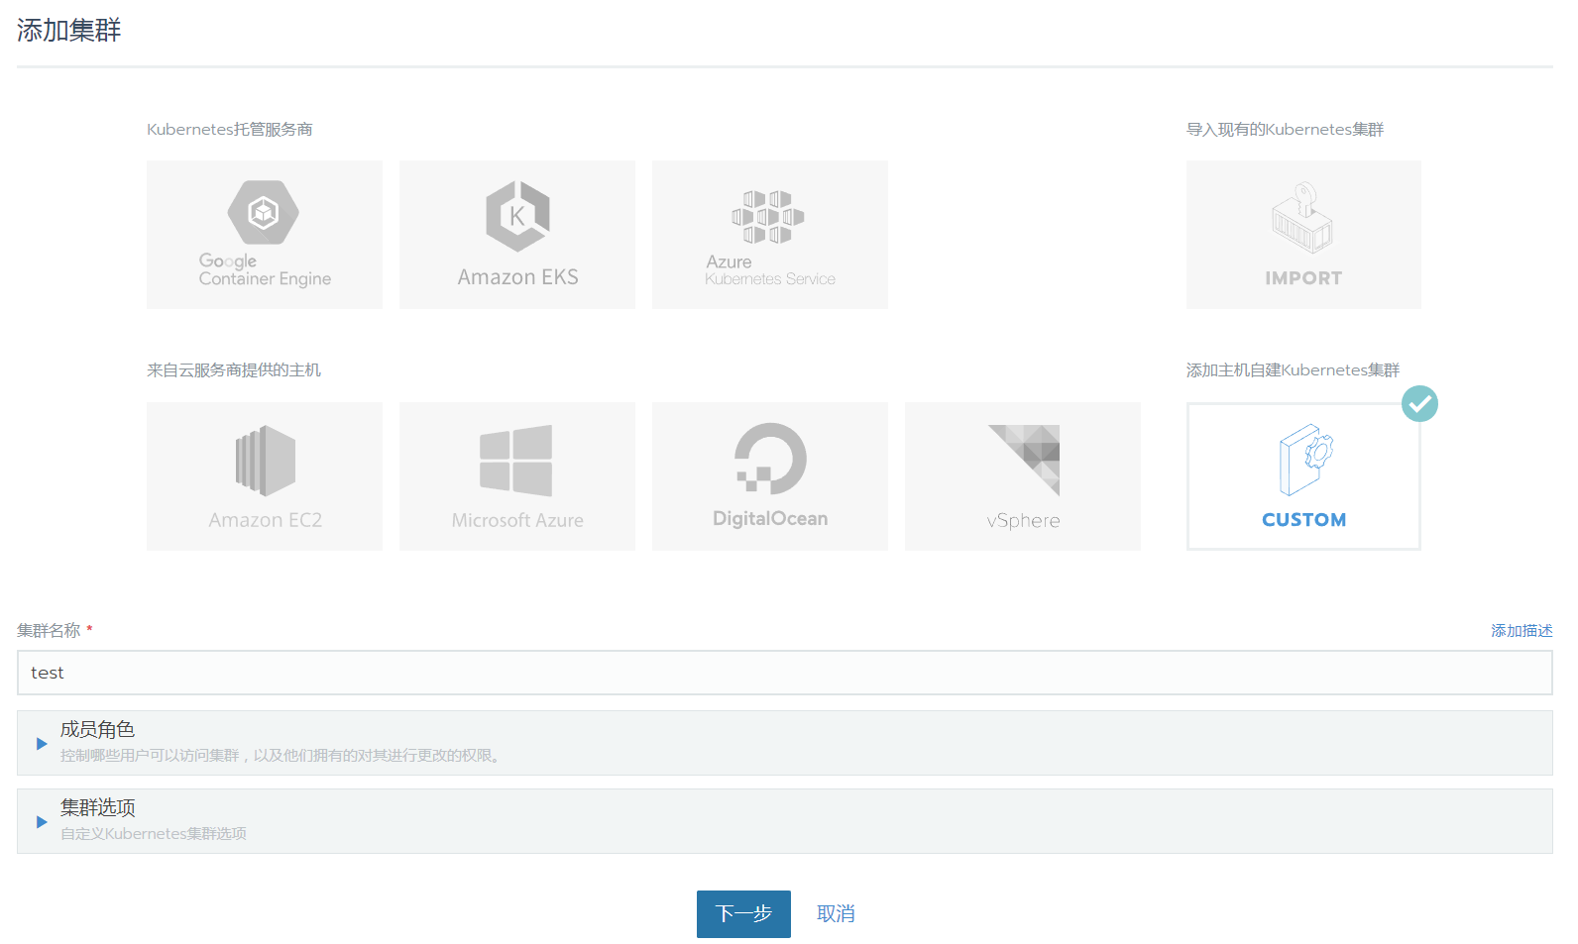The height and width of the screenshot is (944, 1578).
Task: Click the 取消 link
Action: (x=836, y=914)
